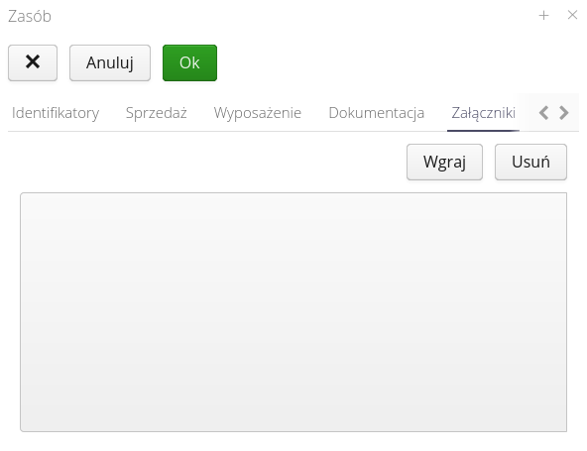
Task: Click the Zasób panel title
Action: pyautogui.click(x=30, y=16)
